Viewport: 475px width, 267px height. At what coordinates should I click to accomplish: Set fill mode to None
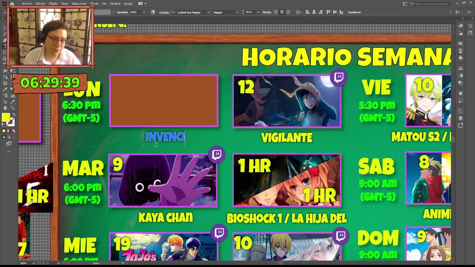tap(13, 131)
